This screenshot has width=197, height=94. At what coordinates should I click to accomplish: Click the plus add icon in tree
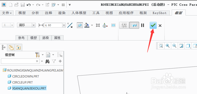coord(60,61)
